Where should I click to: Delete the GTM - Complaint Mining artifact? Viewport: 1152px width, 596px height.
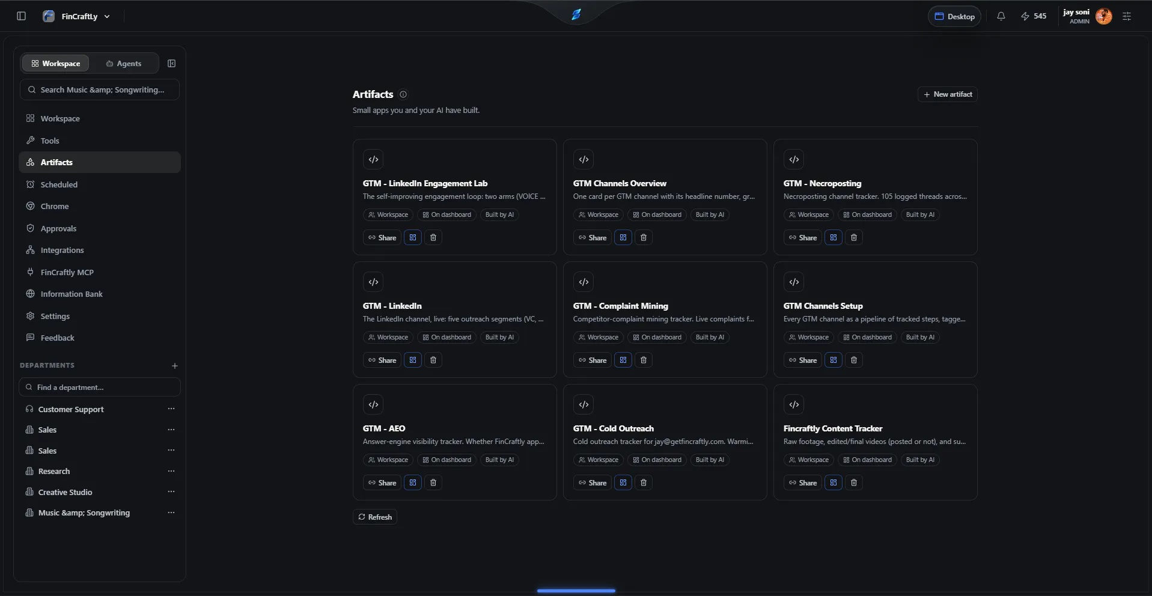[644, 360]
